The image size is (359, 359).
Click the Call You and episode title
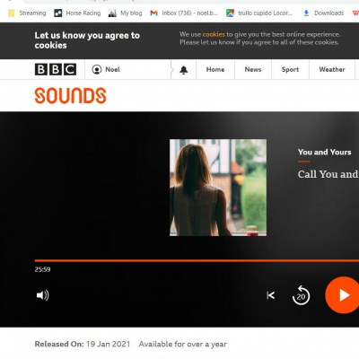[328, 174]
